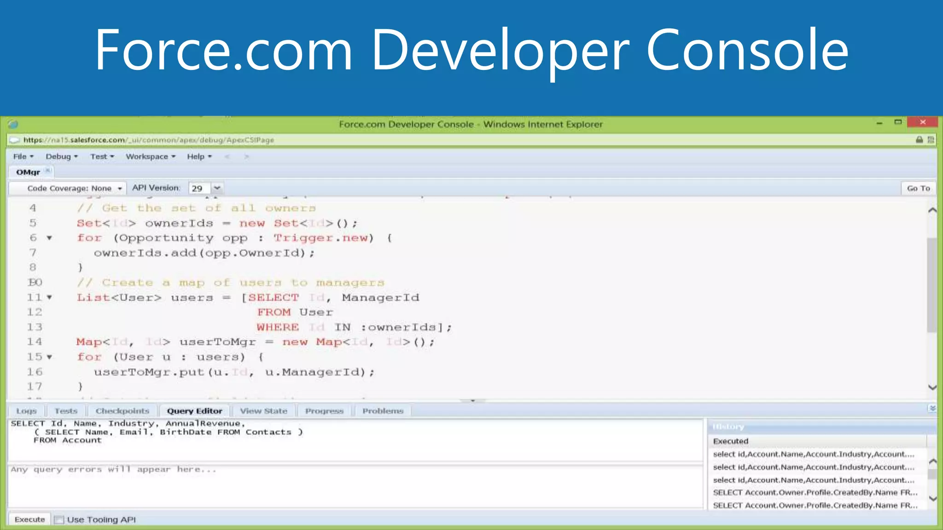Open the Workspace menu
The width and height of the screenshot is (943, 530).
pos(151,156)
